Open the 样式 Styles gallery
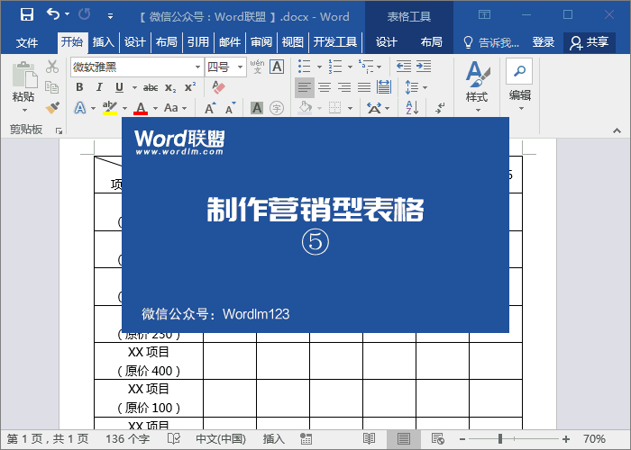The height and width of the screenshot is (450, 631). tap(477, 86)
